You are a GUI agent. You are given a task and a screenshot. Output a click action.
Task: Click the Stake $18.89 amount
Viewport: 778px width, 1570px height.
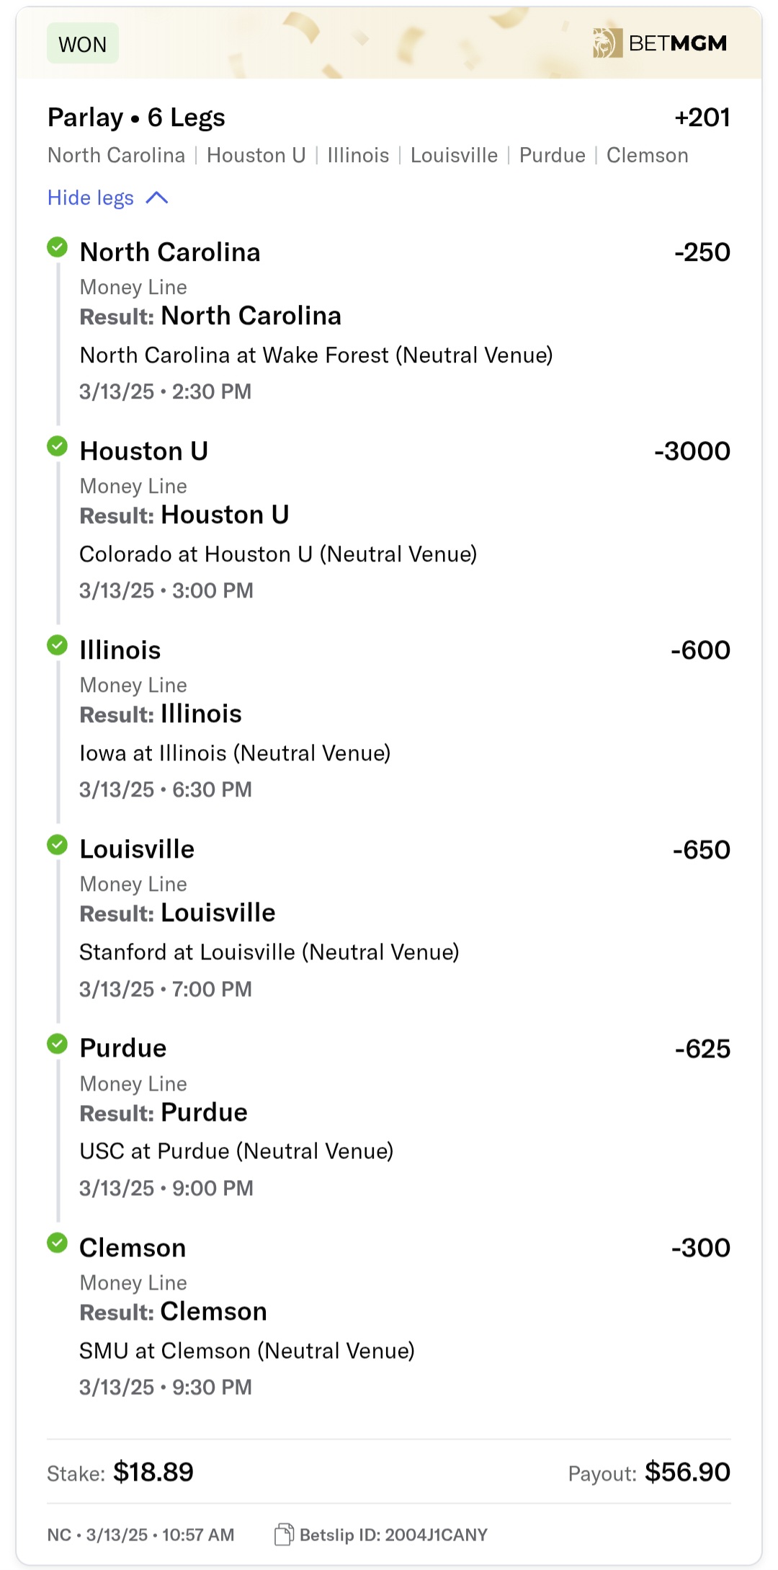tap(153, 1472)
